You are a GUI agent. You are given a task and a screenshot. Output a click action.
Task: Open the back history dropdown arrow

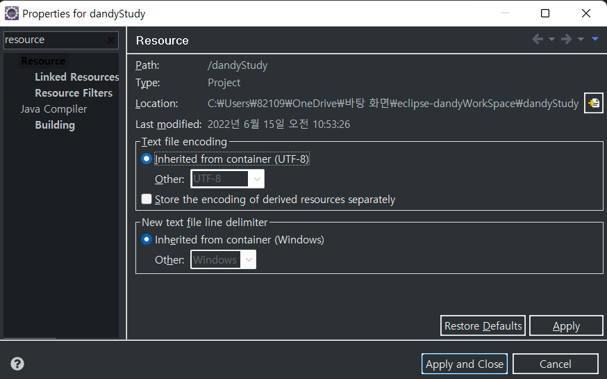[551, 39]
